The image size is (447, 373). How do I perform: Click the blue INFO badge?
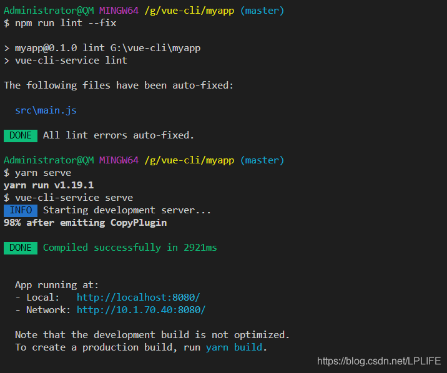pos(21,210)
